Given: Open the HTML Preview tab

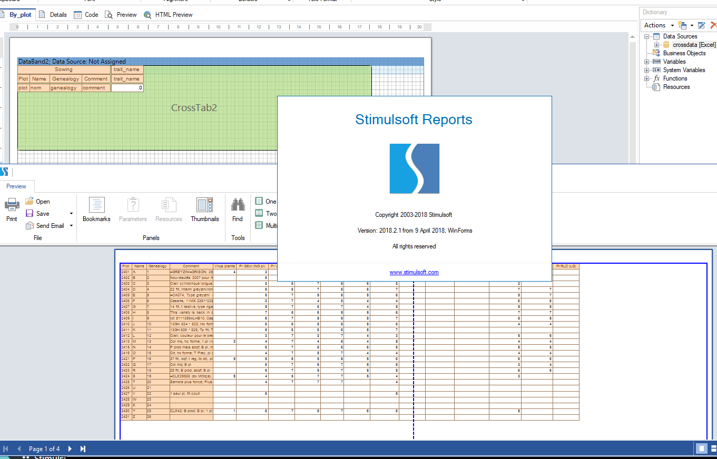Looking at the screenshot, I should [x=168, y=15].
